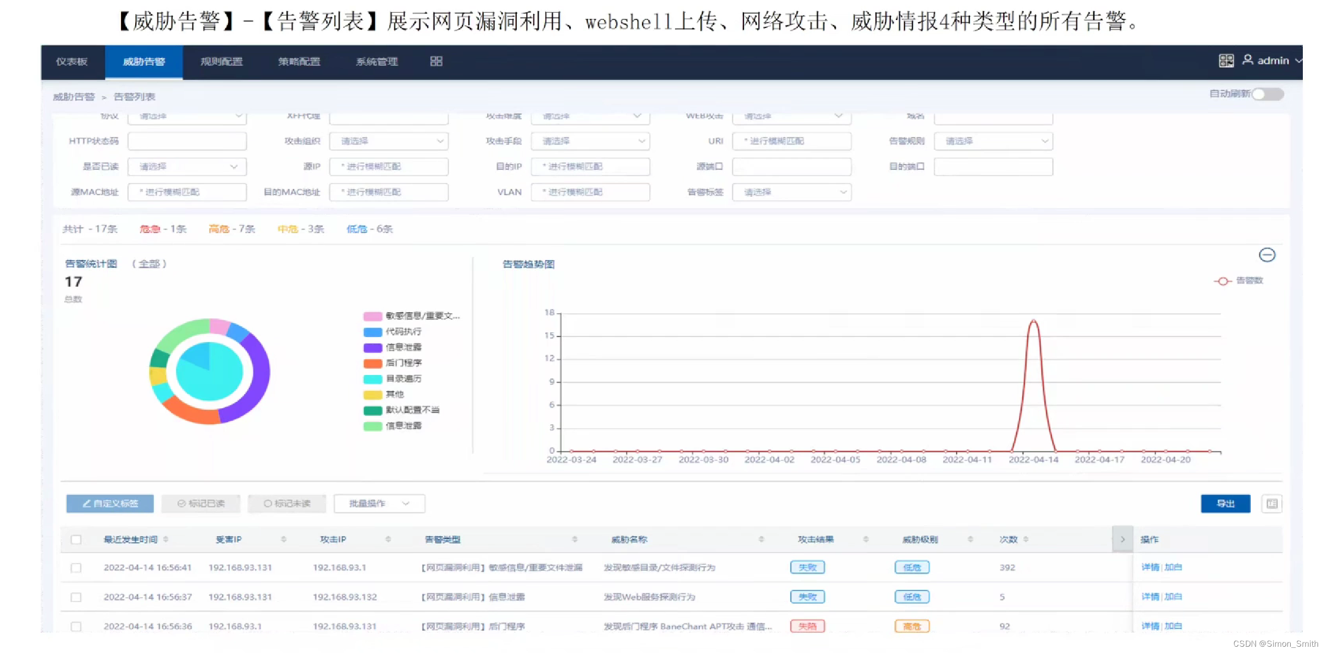Select checkbox for 16:56:41 alert row
The height and width of the screenshot is (653, 1326).
(76, 568)
